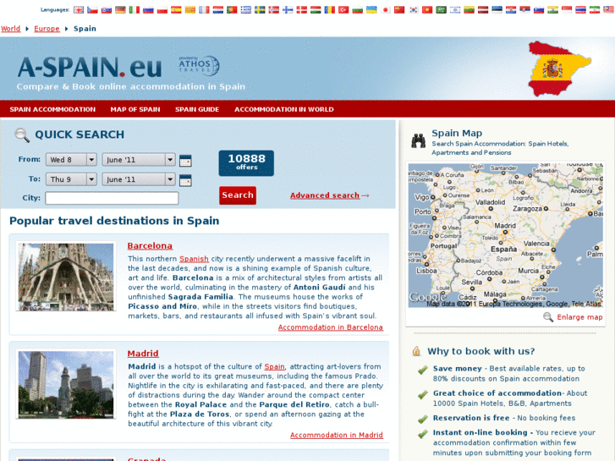Select the Chinese flag language
This screenshot has height=461, width=615.
[x=399, y=10]
